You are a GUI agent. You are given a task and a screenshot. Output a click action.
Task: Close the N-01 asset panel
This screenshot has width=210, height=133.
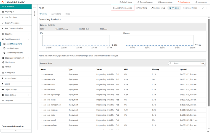[206, 8]
